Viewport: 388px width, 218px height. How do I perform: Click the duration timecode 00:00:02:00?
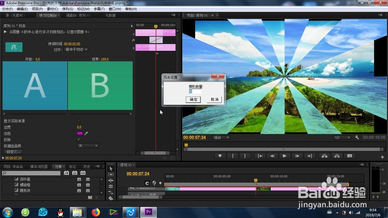coord(72,44)
